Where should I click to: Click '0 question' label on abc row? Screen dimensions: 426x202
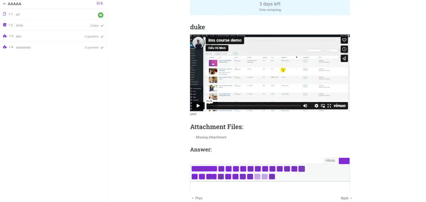(92, 37)
